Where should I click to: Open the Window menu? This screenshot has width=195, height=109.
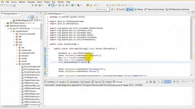61,2
